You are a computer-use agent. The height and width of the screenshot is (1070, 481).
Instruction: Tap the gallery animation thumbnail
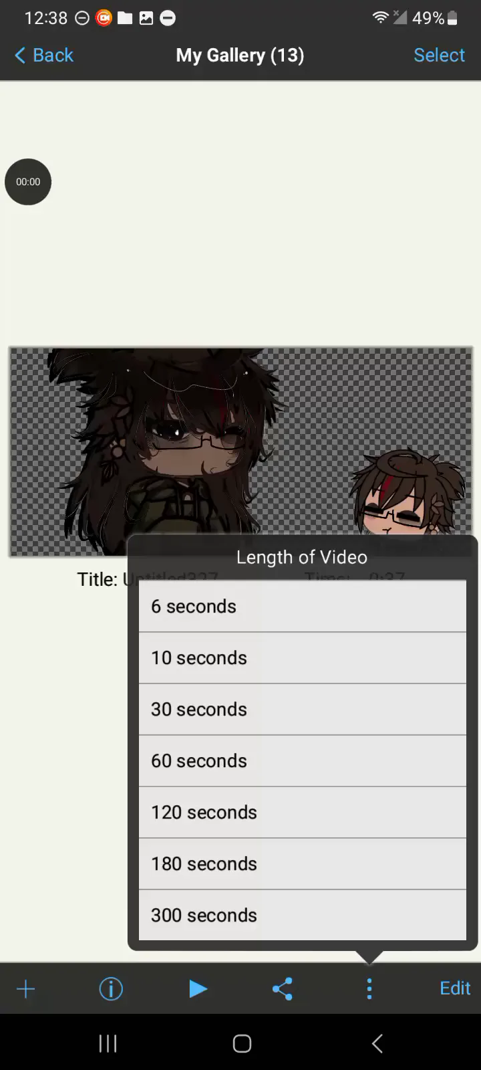click(x=240, y=451)
